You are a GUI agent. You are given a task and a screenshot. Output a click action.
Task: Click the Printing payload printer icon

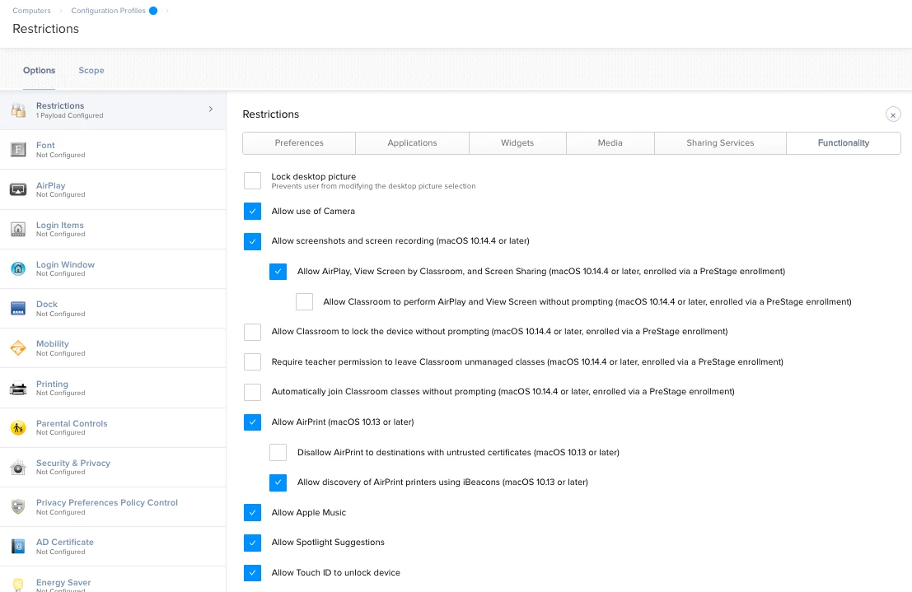click(x=18, y=388)
